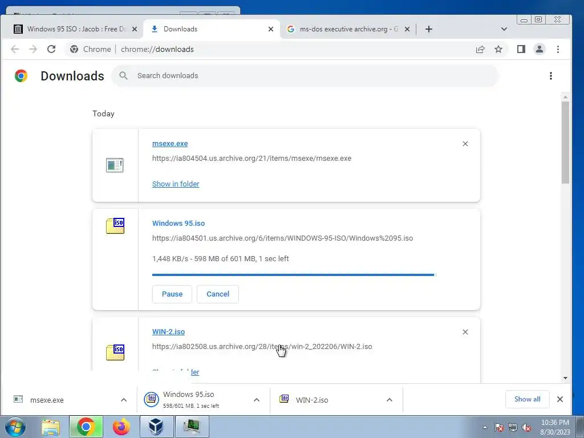This screenshot has height=438, width=584.
Task: Click the Windows 95.iso file icon
Action: pos(115,226)
